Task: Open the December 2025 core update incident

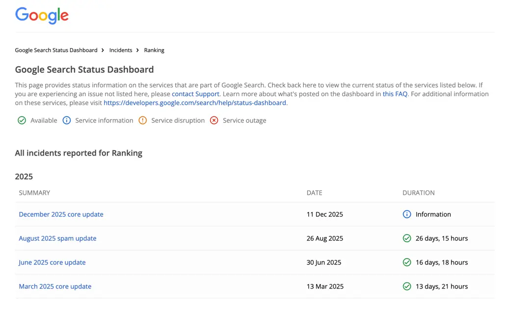Action: (61, 214)
